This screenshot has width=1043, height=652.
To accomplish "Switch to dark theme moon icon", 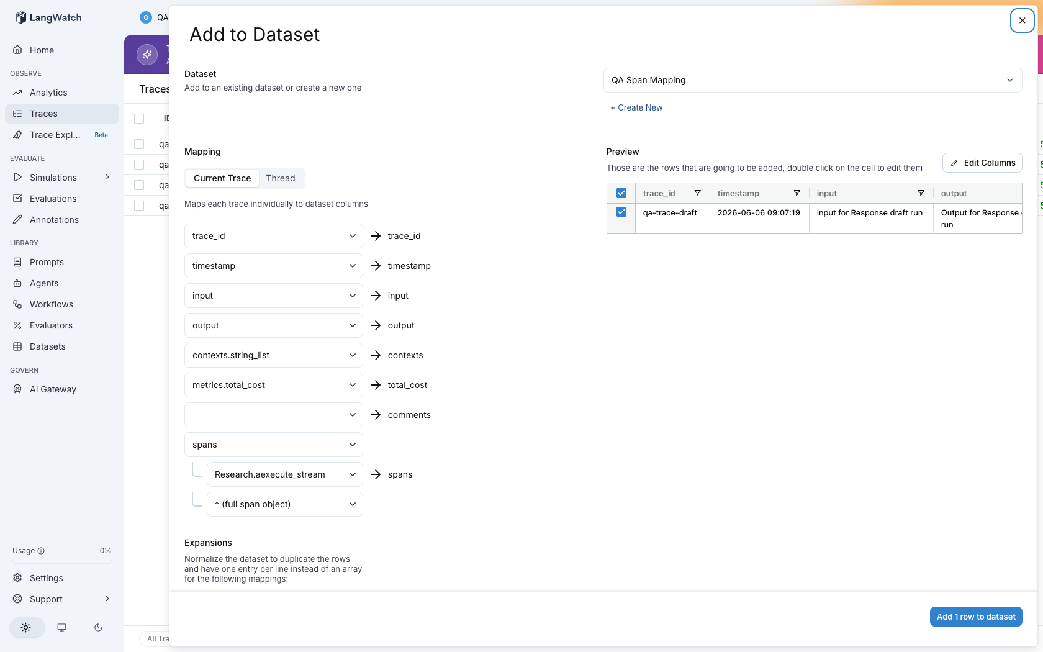I will [x=98, y=627].
